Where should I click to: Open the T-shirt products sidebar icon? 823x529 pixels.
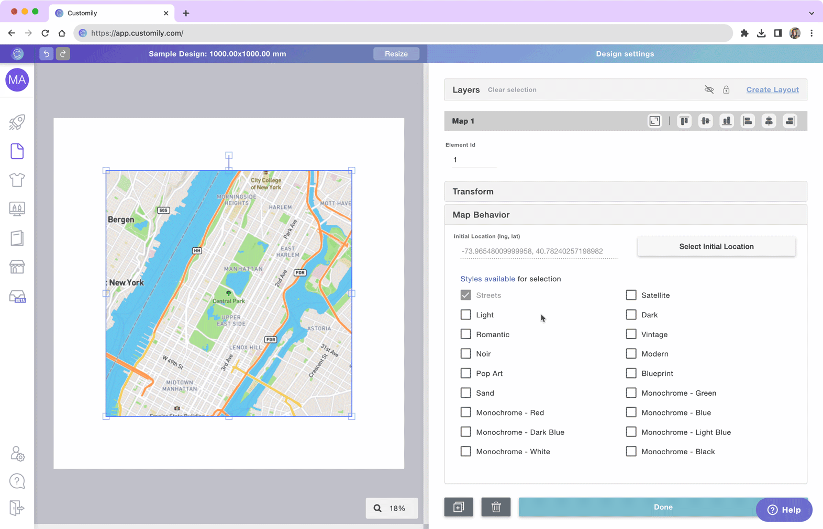tap(17, 180)
